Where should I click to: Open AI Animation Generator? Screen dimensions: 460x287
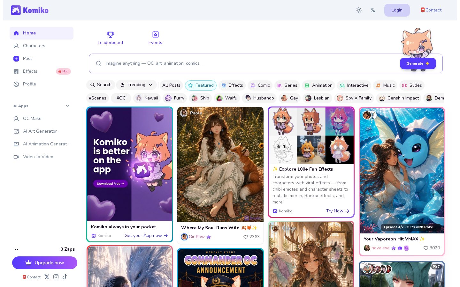(42, 144)
